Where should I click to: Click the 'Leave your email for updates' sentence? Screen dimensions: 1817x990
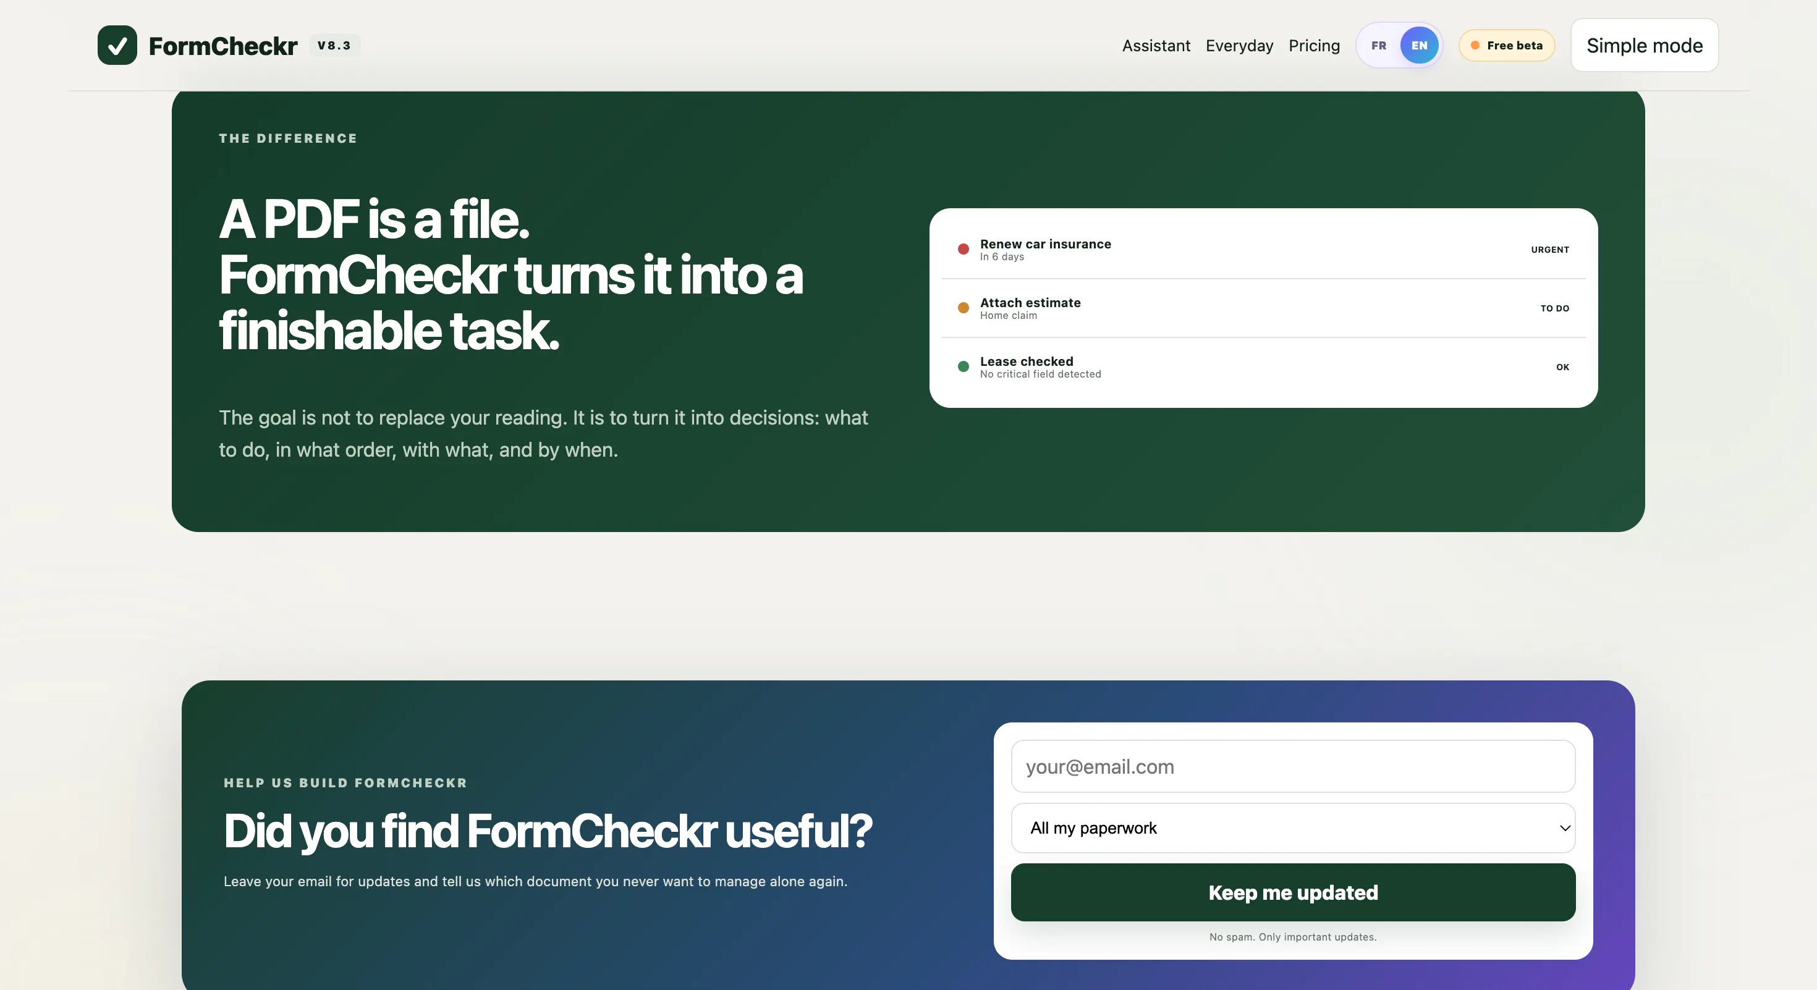(535, 881)
